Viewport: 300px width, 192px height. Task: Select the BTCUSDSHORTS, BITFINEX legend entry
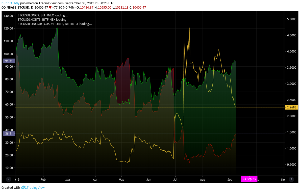(43, 19)
